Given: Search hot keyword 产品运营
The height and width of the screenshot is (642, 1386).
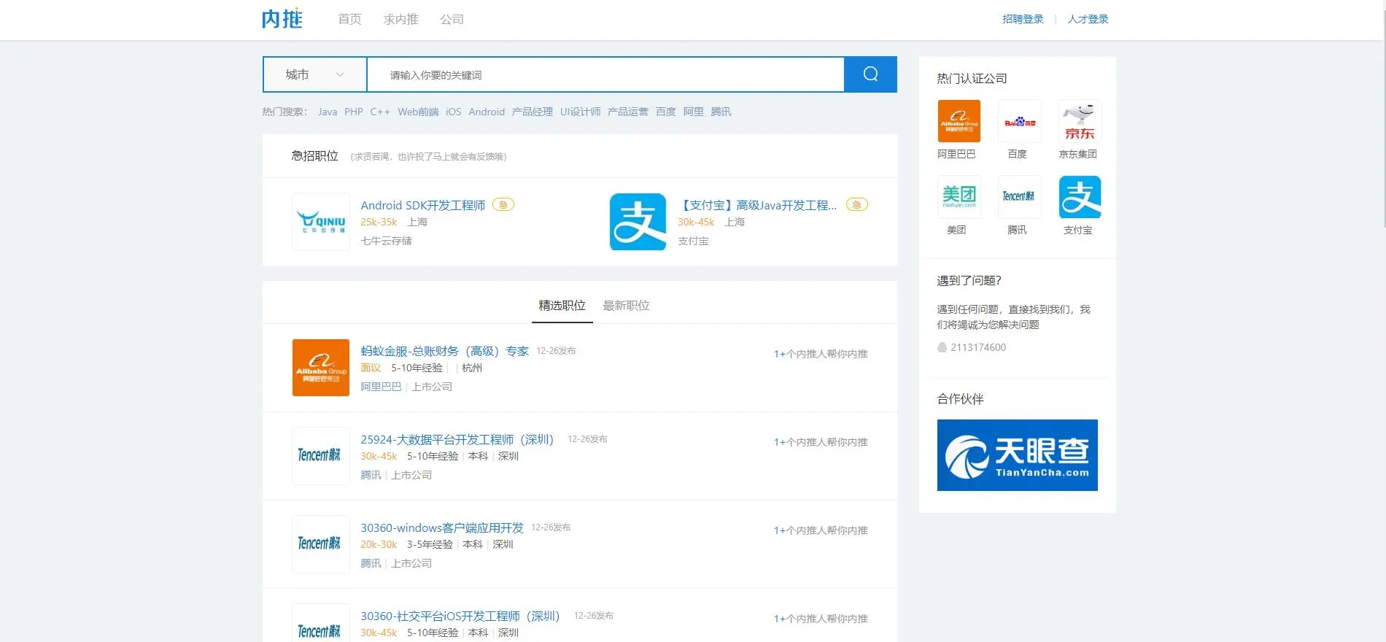Looking at the screenshot, I should (x=628, y=112).
